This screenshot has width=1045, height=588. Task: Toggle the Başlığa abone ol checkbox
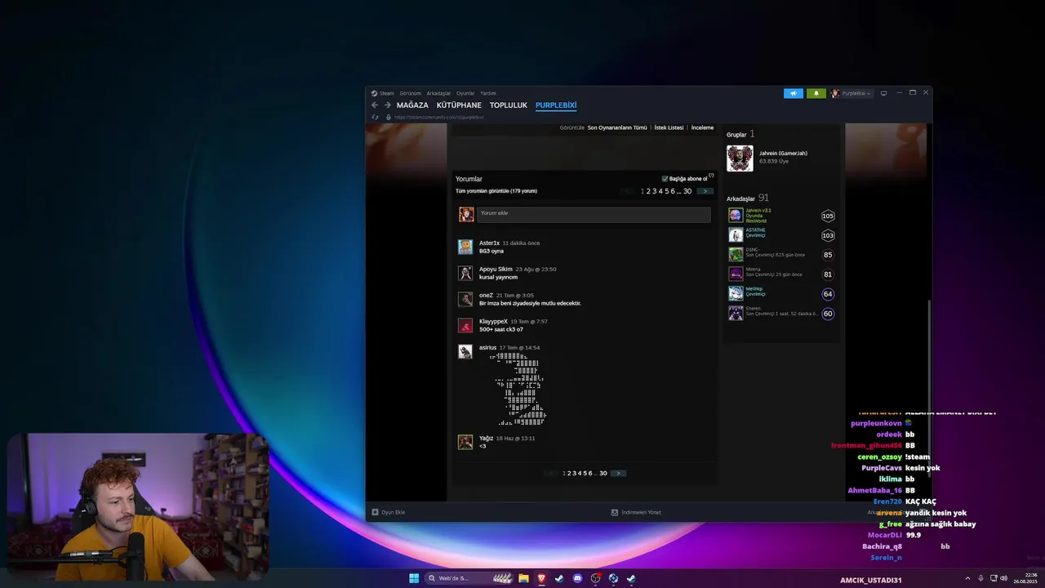click(x=665, y=179)
